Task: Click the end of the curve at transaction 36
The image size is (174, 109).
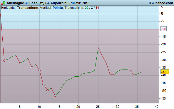Action: point(141,72)
